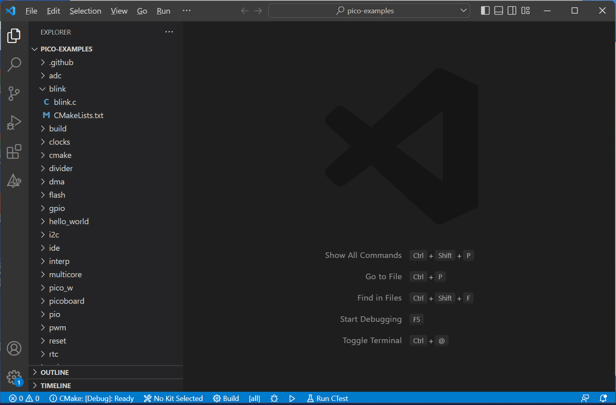616x405 pixels.
Task: Open the Search view icon
Action: pyautogui.click(x=14, y=65)
